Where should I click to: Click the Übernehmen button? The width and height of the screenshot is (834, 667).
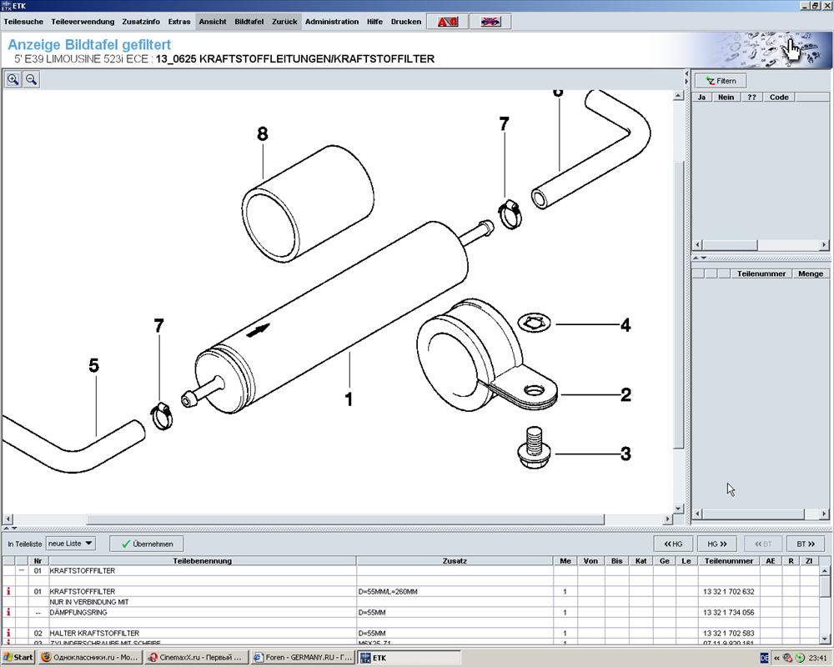147,544
